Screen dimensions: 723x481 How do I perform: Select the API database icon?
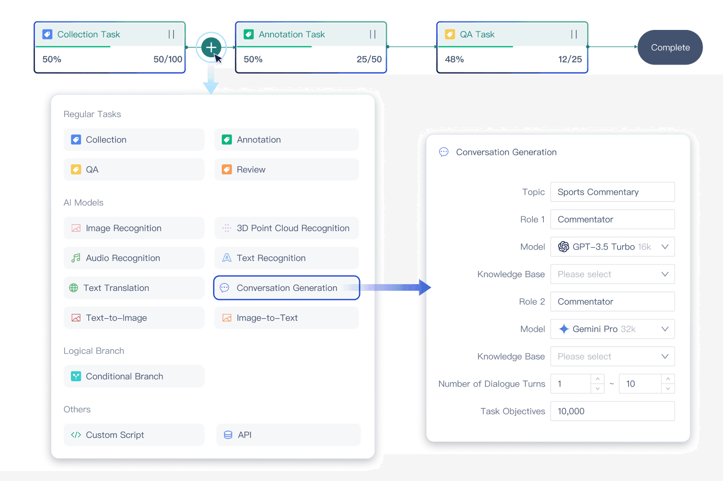tap(228, 435)
